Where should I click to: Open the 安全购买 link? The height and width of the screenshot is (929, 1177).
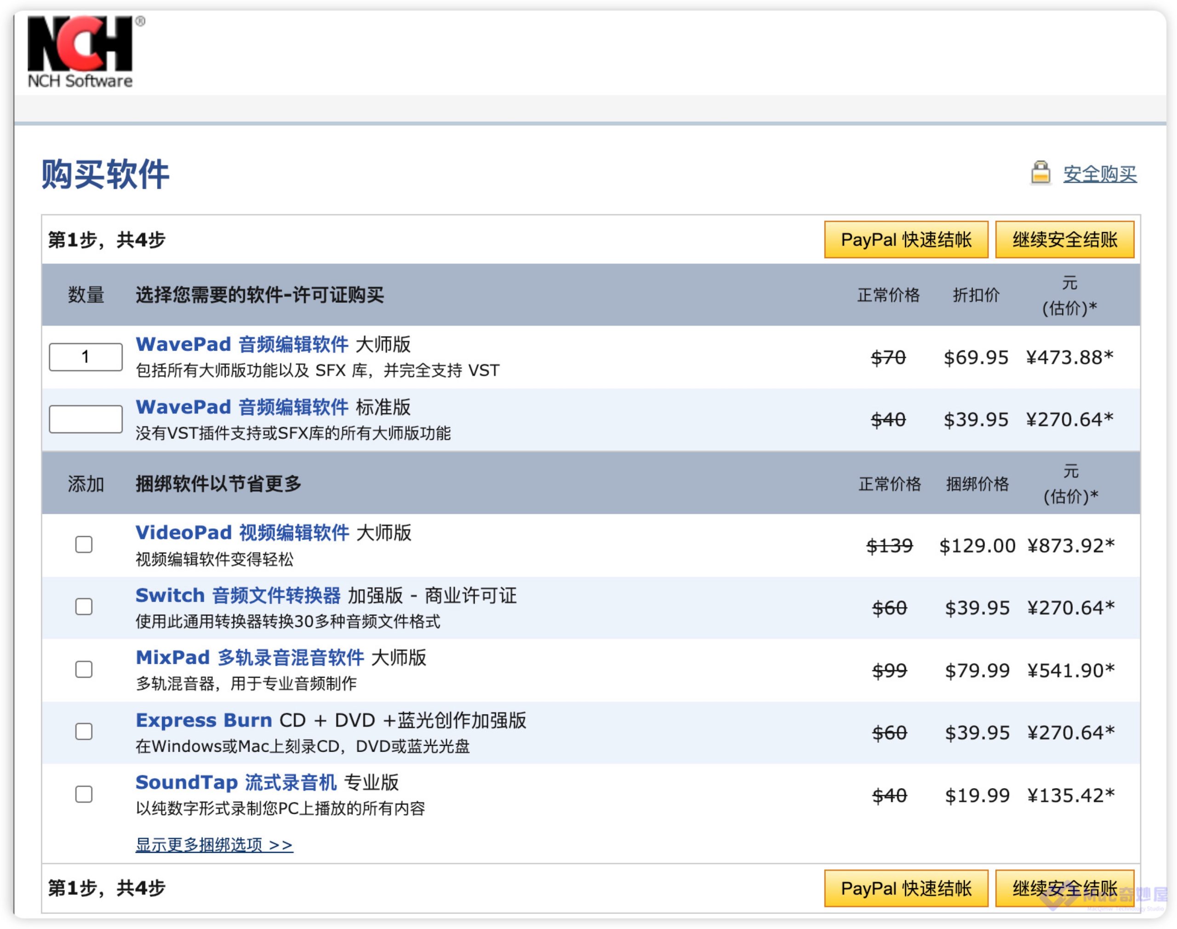[1099, 174]
